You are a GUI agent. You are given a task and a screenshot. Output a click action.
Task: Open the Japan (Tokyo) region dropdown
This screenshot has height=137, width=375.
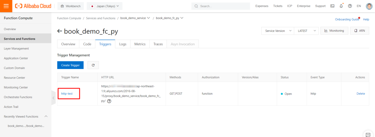coord(105,6)
